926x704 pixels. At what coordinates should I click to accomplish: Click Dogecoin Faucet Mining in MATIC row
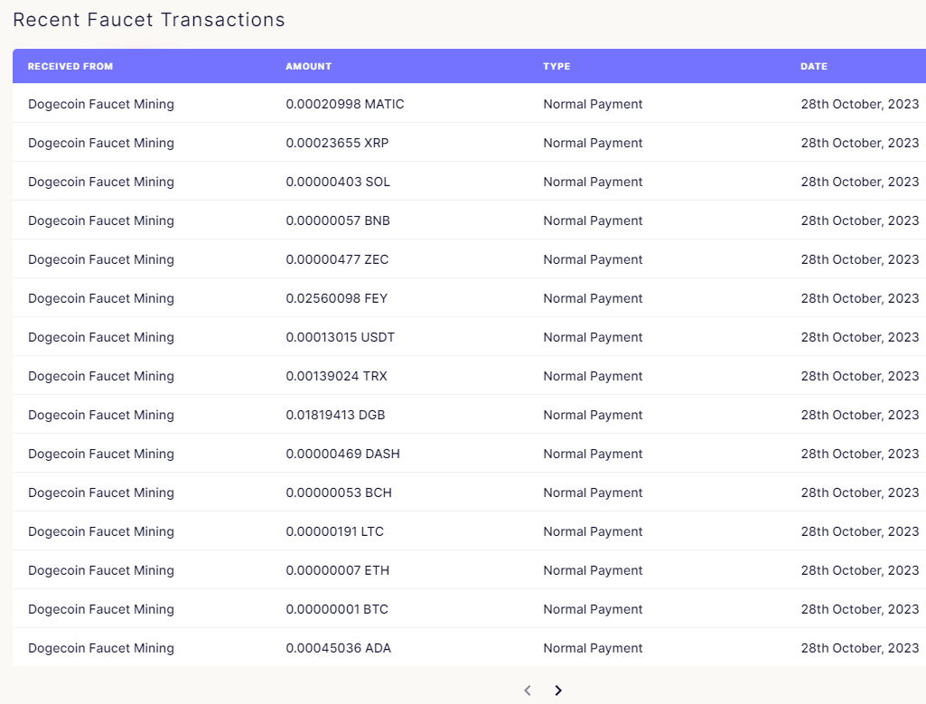101,104
